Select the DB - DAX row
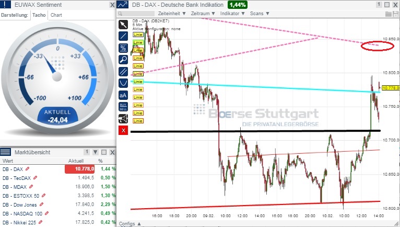This screenshot has width=400, height=227. coord(58,169)
